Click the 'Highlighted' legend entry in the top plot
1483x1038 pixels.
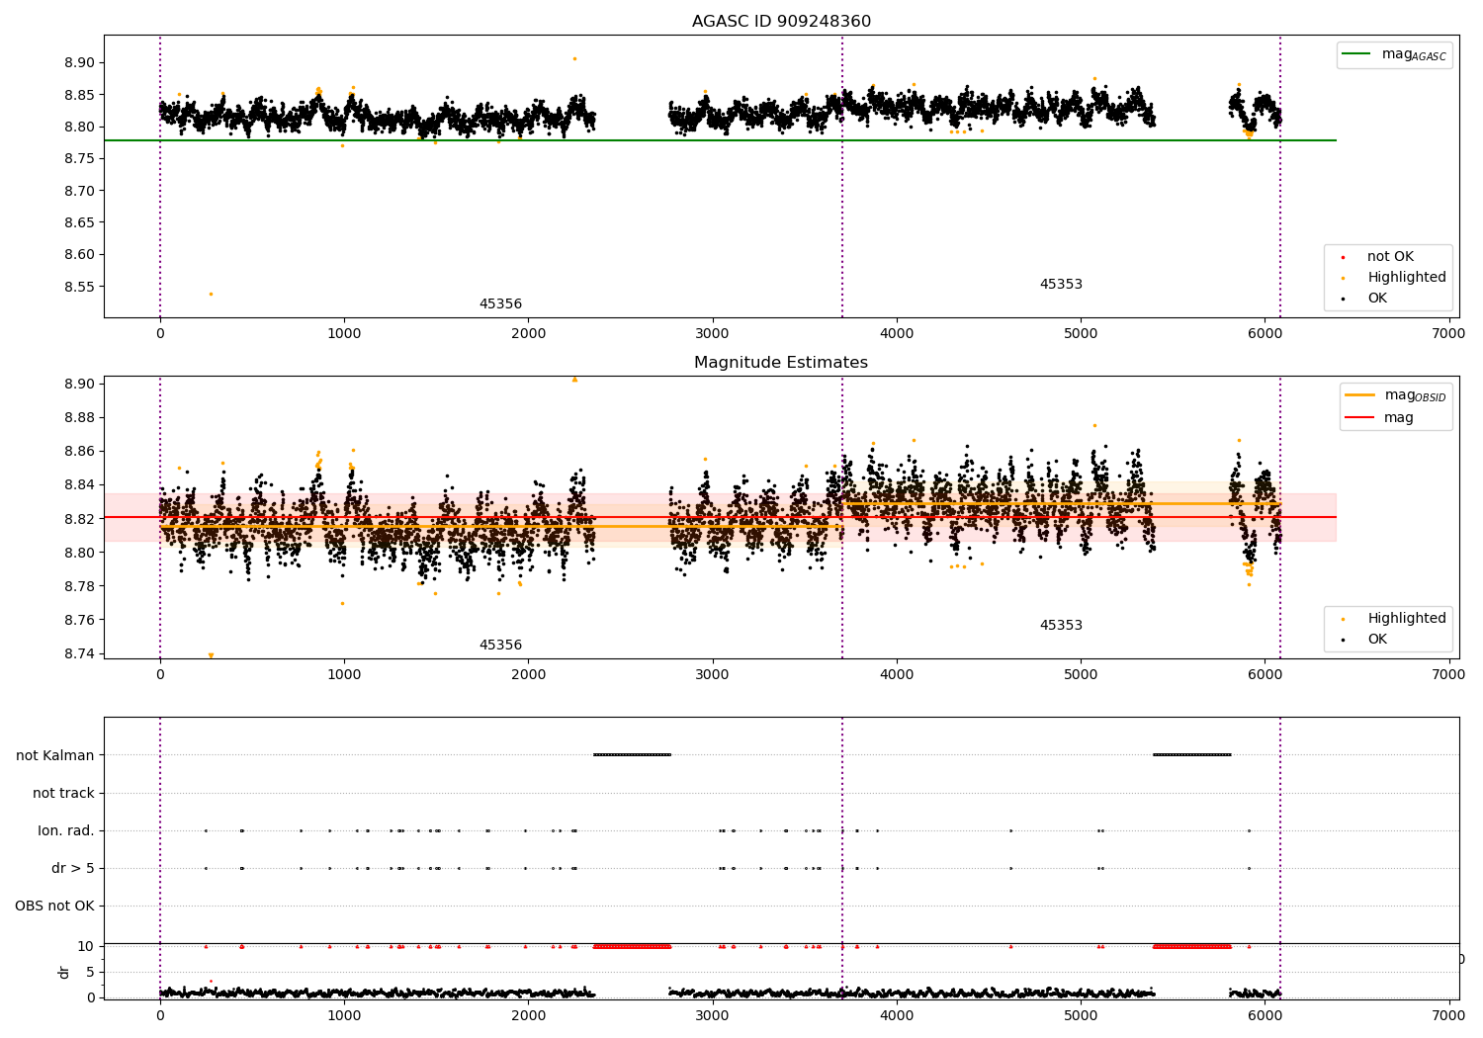coord(1406,278)
